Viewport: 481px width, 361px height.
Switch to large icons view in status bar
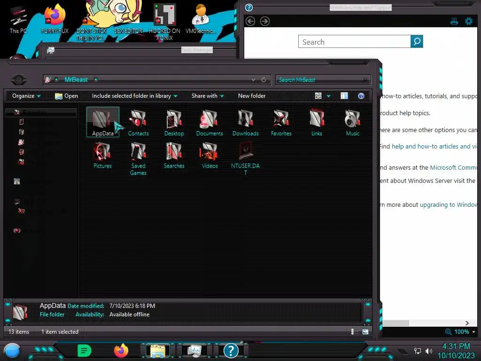point(365,331)
